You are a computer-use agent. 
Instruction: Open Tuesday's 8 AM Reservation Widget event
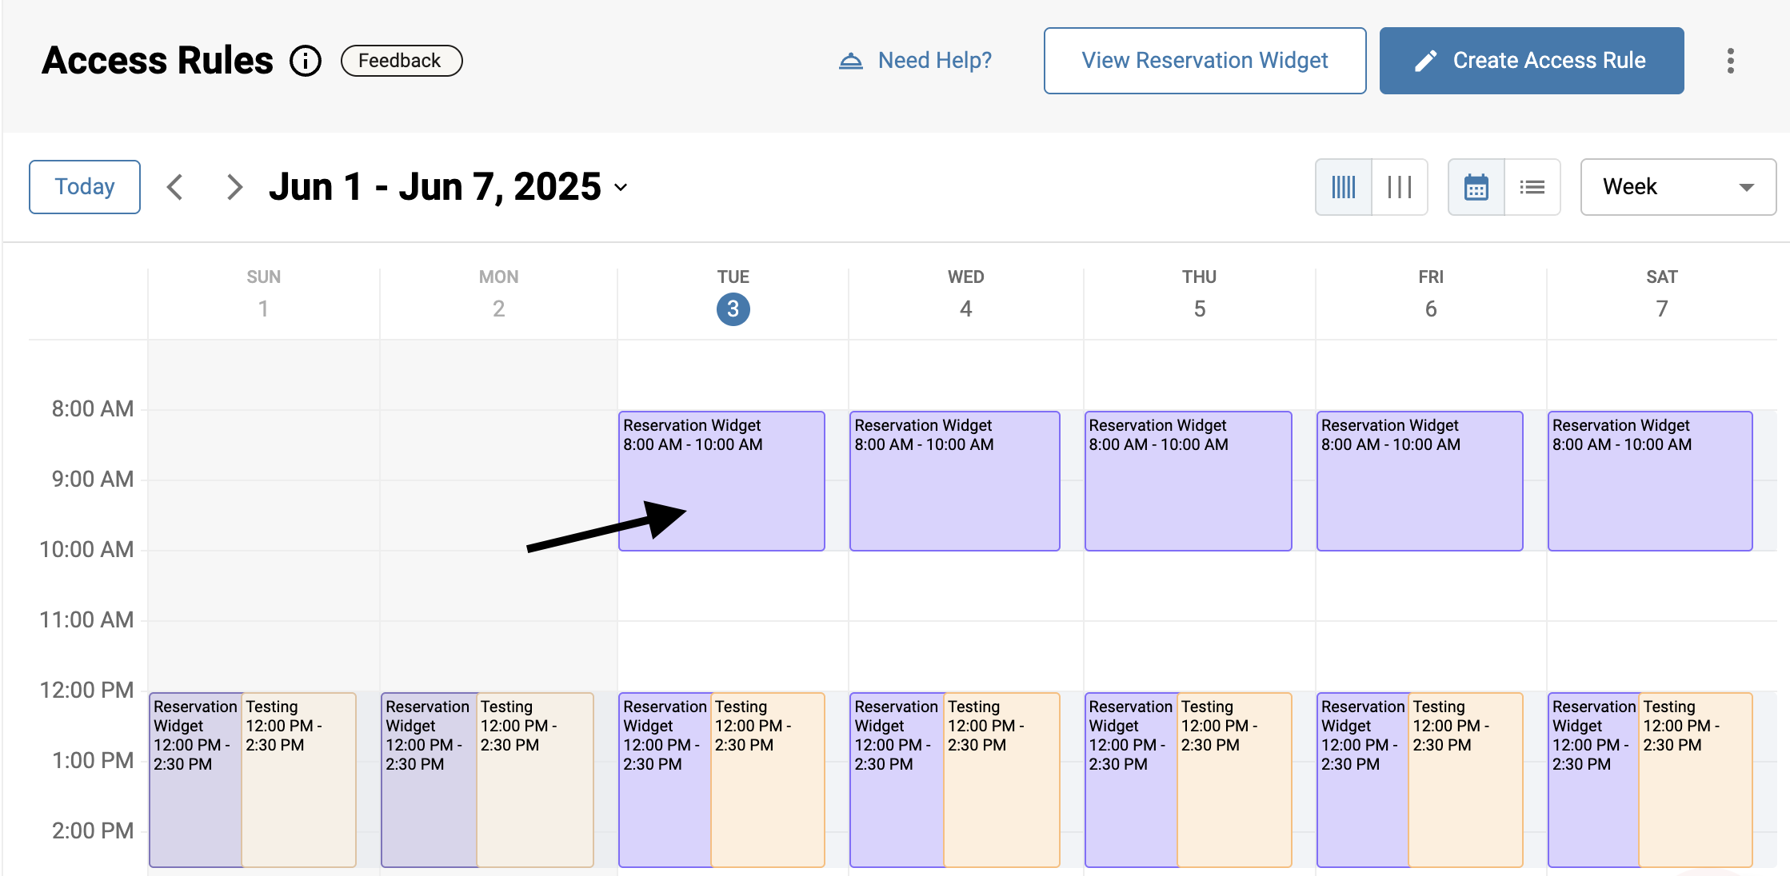(x=721, y=480)
